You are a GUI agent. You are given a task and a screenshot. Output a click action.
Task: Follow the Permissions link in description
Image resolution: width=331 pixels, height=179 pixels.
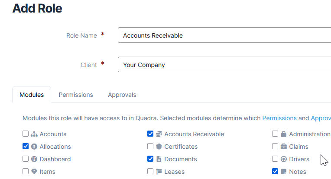[279, 118]
